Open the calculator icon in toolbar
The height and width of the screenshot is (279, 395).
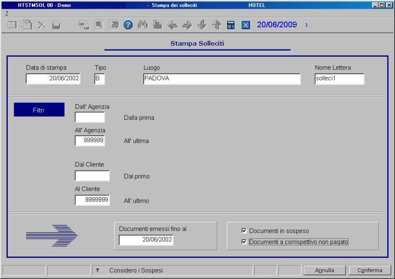pos(231,25)
